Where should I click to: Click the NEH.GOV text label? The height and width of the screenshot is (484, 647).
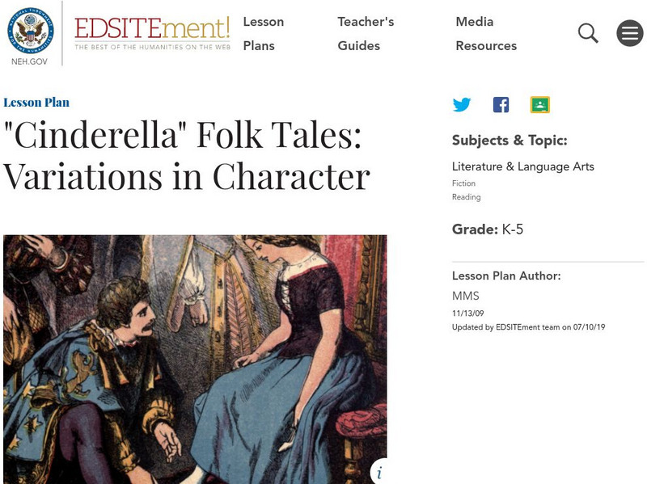31,61
